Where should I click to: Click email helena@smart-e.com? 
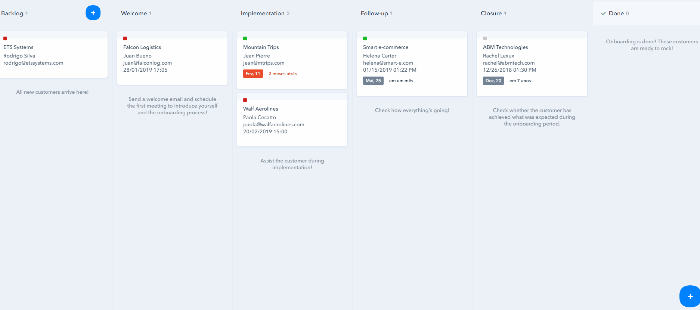pyautogui.click(x=388, y=63)
